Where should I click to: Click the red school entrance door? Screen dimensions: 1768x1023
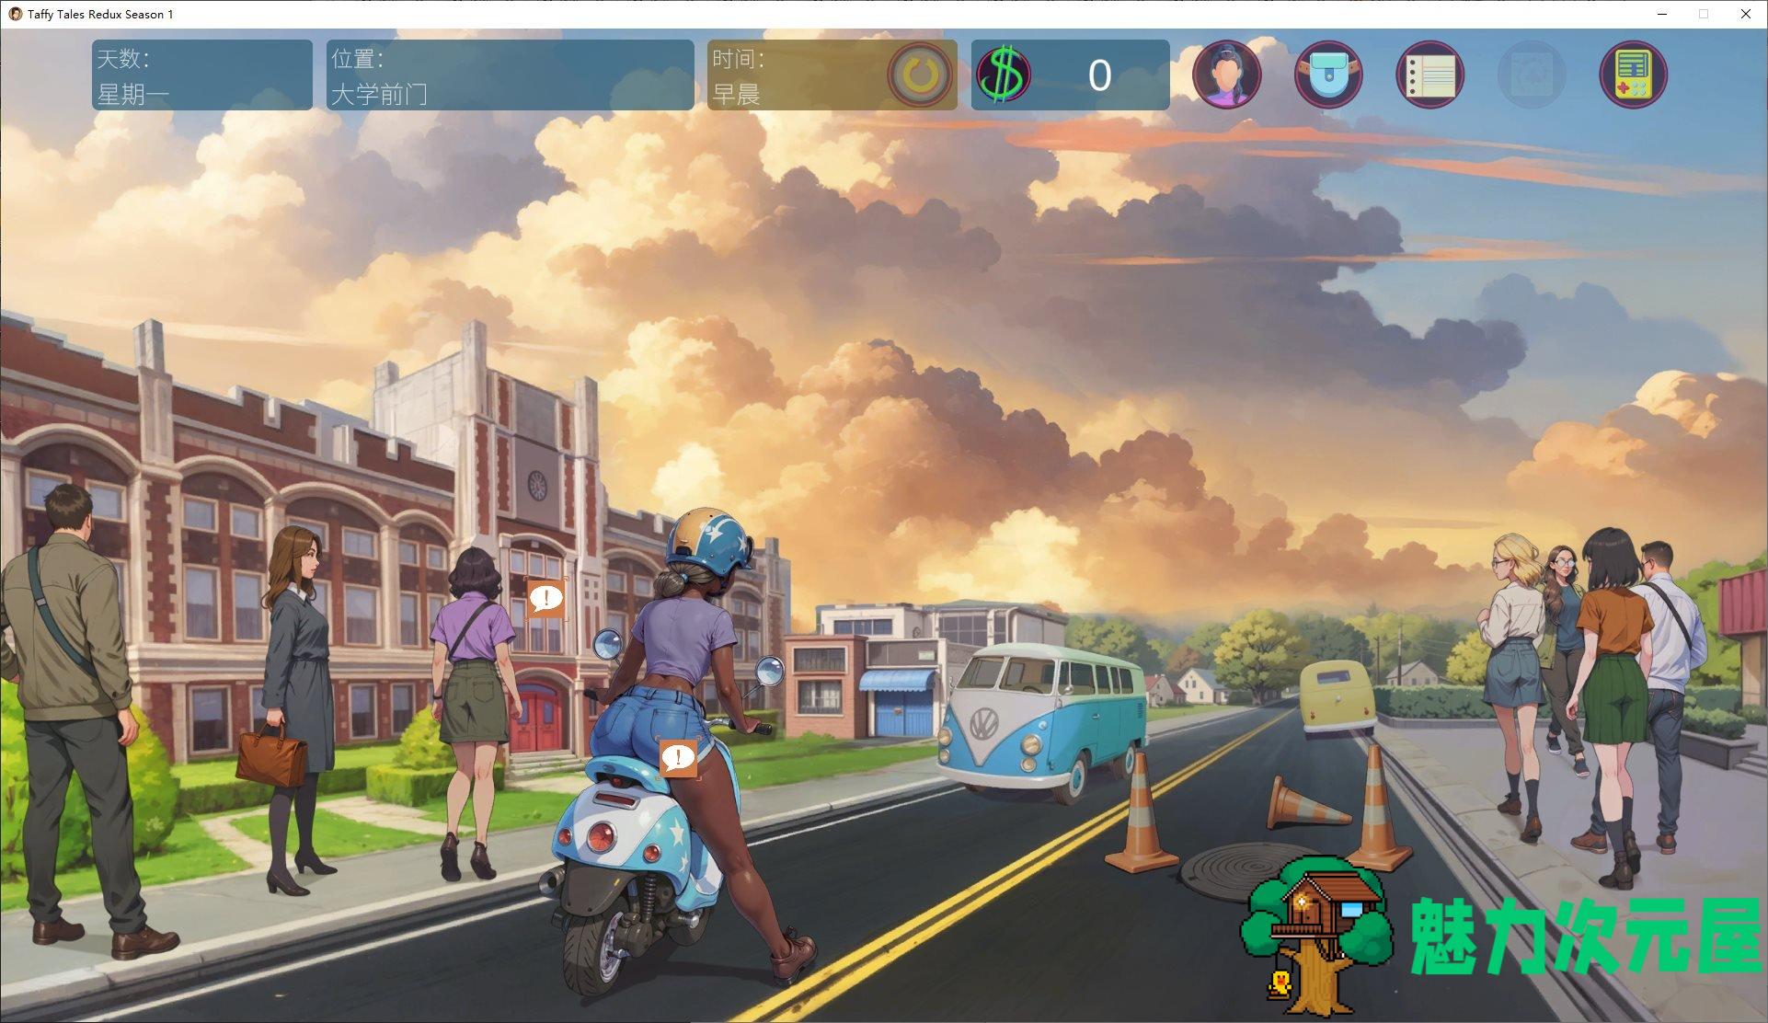click(537, 716)
